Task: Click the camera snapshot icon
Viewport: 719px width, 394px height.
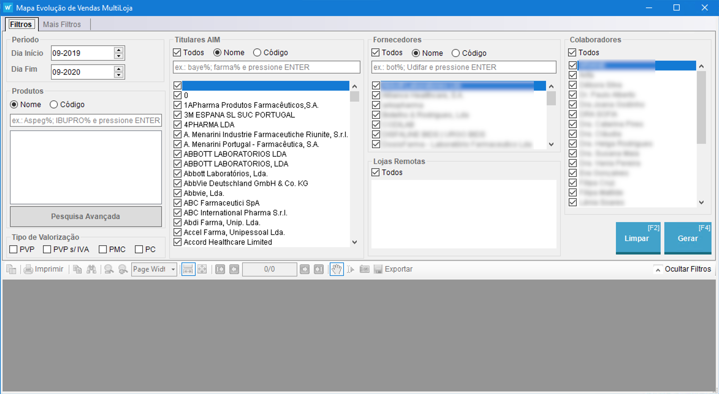Action: pyautogui.click(x=364, y=269)
